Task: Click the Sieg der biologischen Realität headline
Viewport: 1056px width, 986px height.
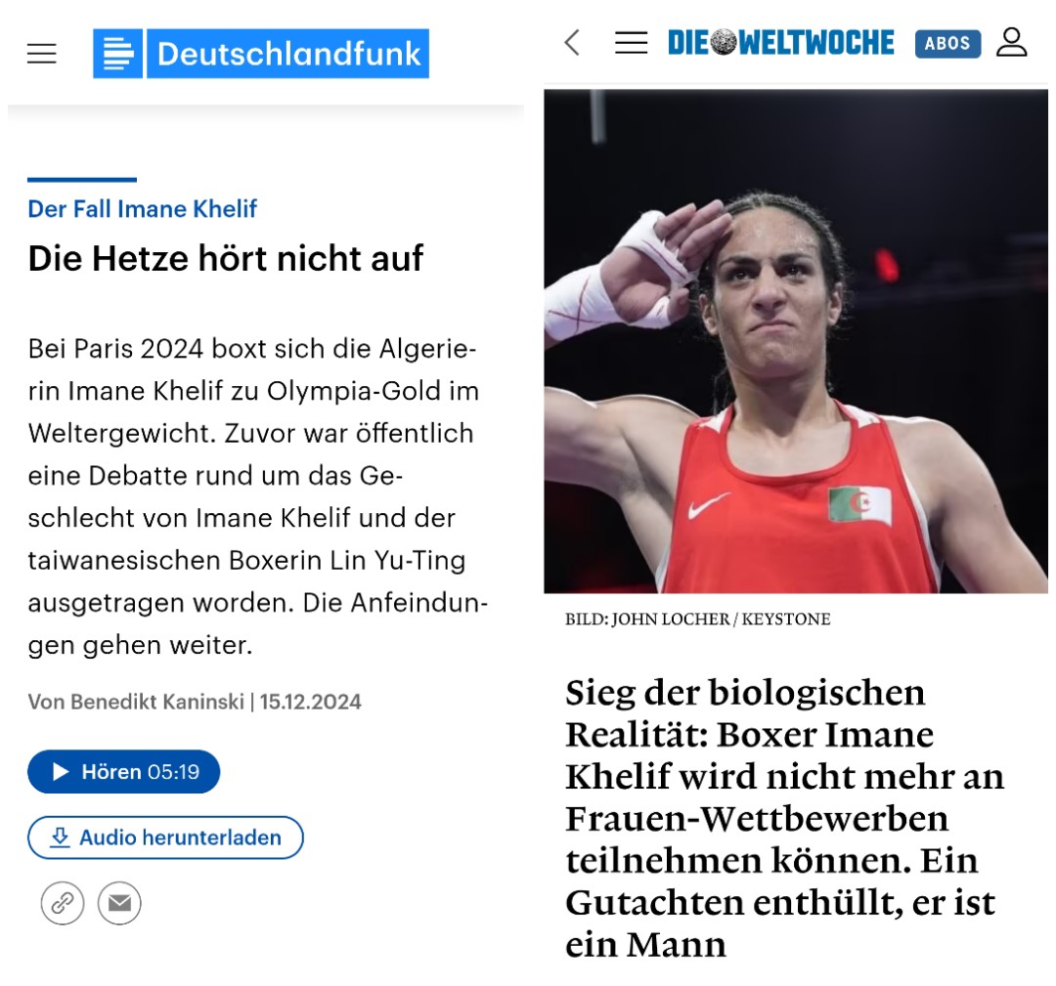Action: [784, 817]
